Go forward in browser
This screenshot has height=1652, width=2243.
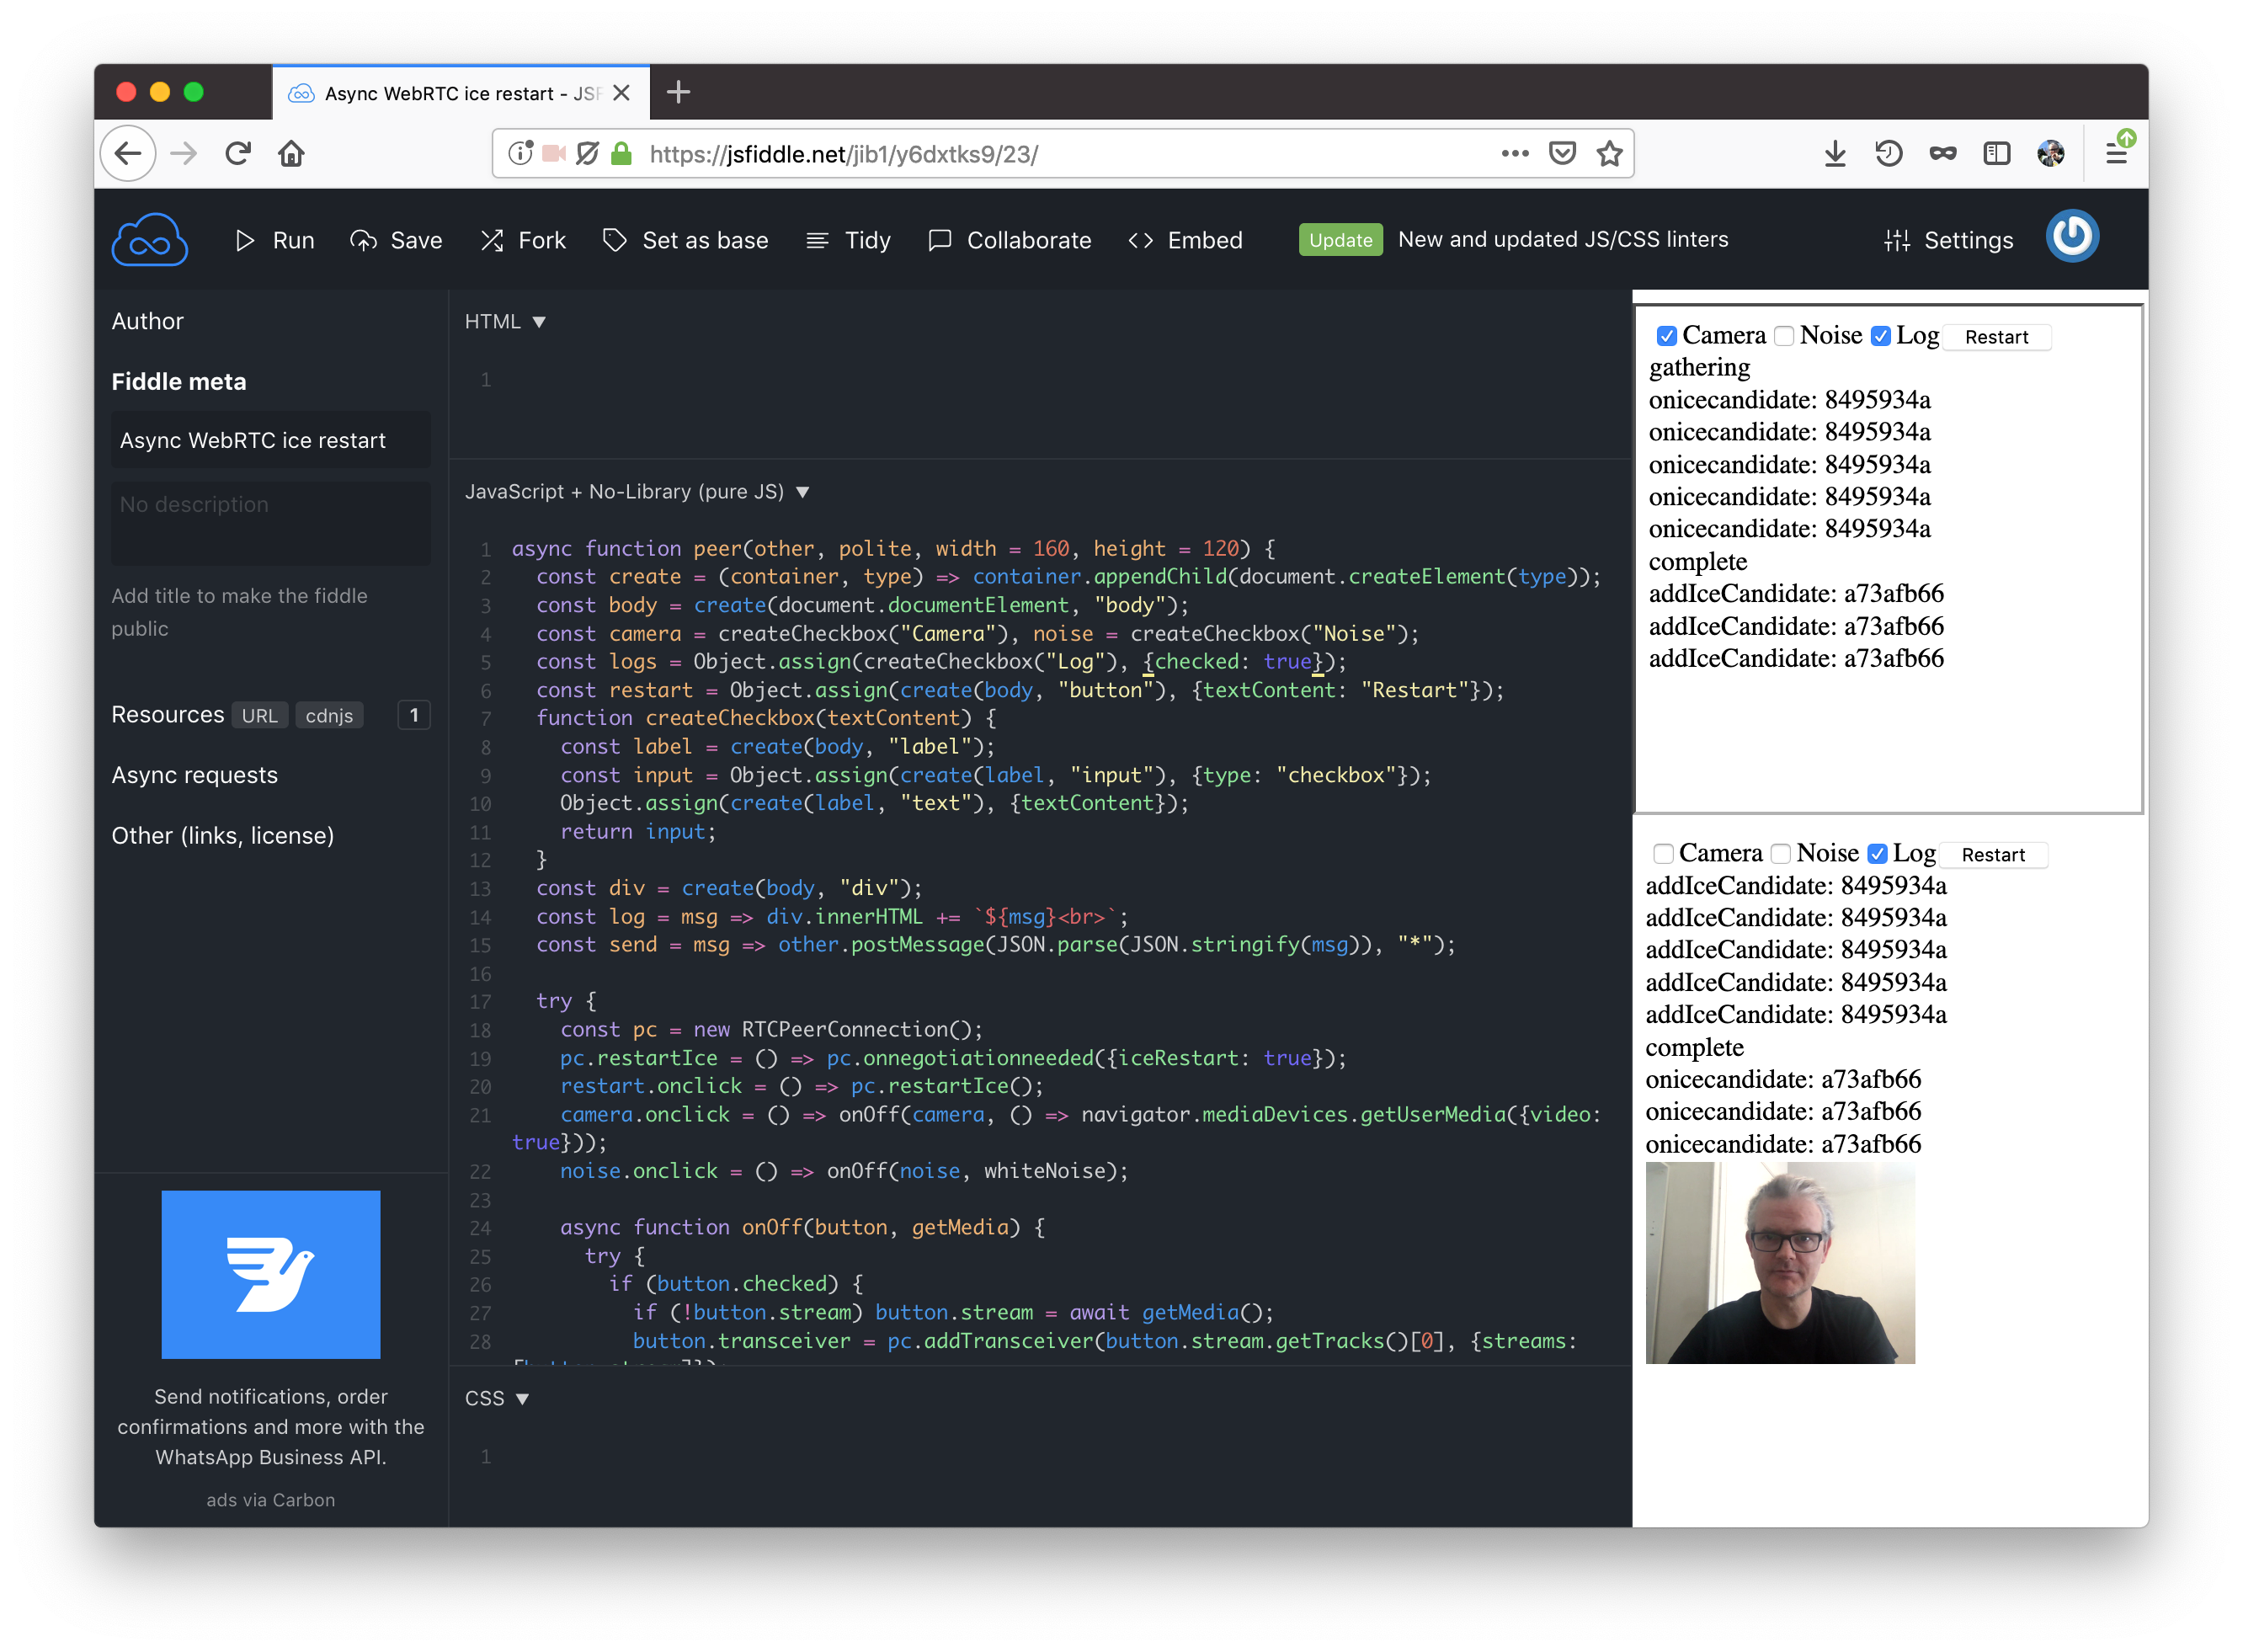[x=183, y=153]
